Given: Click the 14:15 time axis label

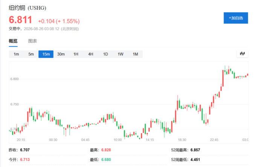Looking at the screenshot, I should [x=150, y=140].
